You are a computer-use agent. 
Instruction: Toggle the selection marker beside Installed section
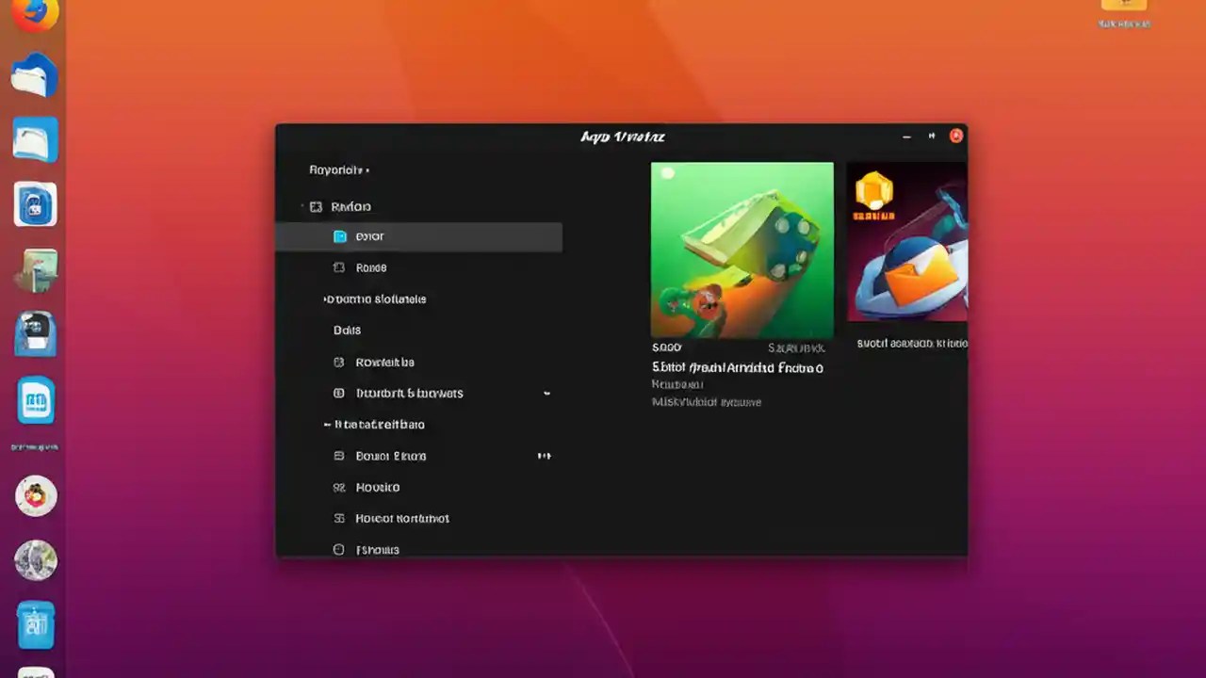click(326, 424)
